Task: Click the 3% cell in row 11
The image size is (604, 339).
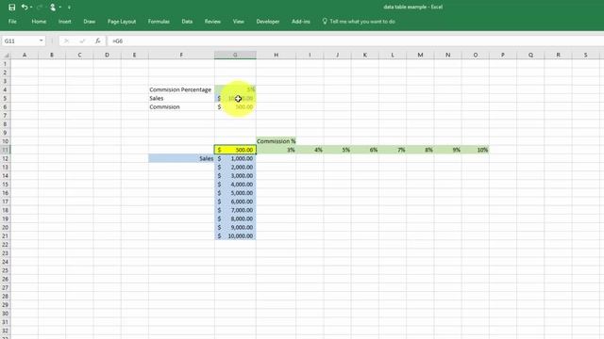Action: pyautogui.click(x=277, y=150)
